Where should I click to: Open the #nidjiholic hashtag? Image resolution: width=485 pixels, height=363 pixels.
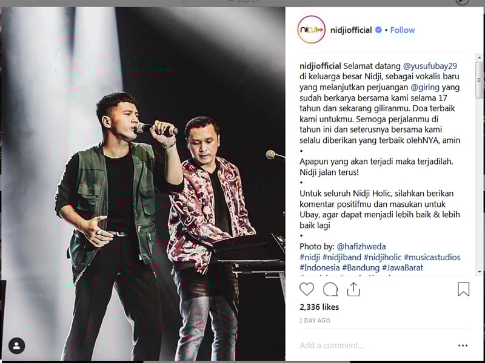point(383,257)
